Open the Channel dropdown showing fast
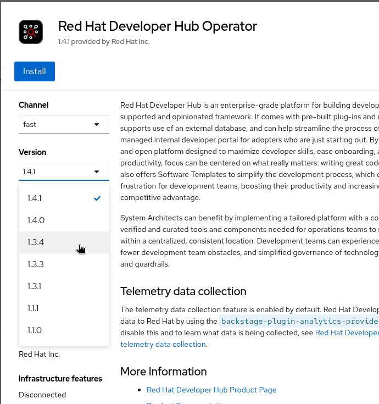 pos(64,124)
